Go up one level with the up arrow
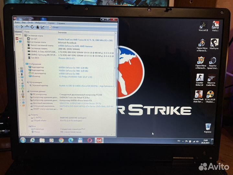 pos(27,27)
